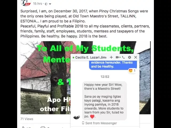
Task: Open the 15 hrs post timestamp
Action: (x=37, y=4)
